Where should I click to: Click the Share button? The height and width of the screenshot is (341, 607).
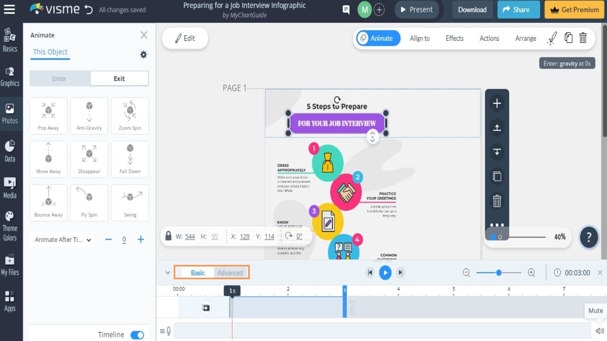[x=518, y=9]
